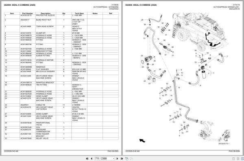Select the HYDRAULIC MOTOR description
Screen dimensions: 244x161
pyautogui.click(x=45, y=60)
